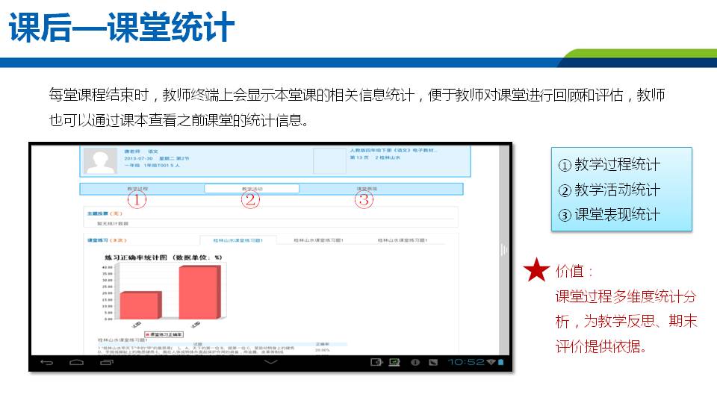Click the slide title 课后—课堂统计
Viewport: 717px width, 403px height.
pyautogui.click(x=122, y=28)
